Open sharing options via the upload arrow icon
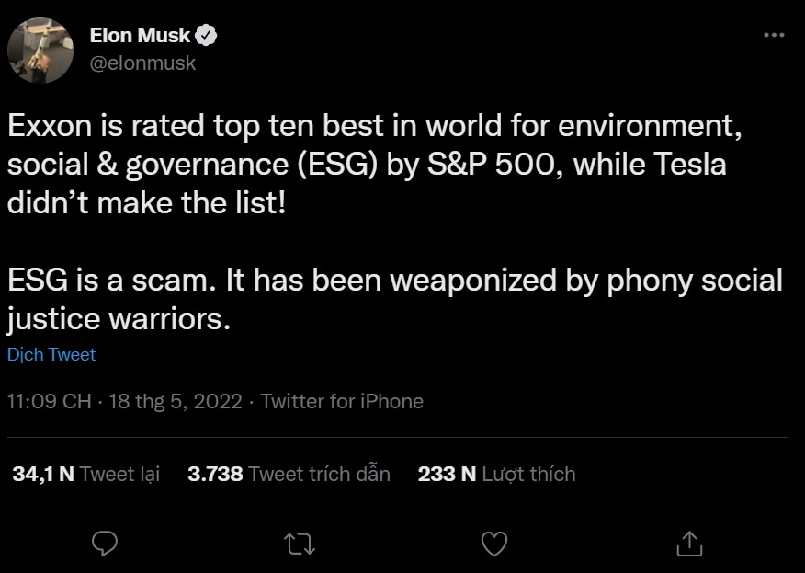Screen dimensions: 805x573 pos(689,544)
